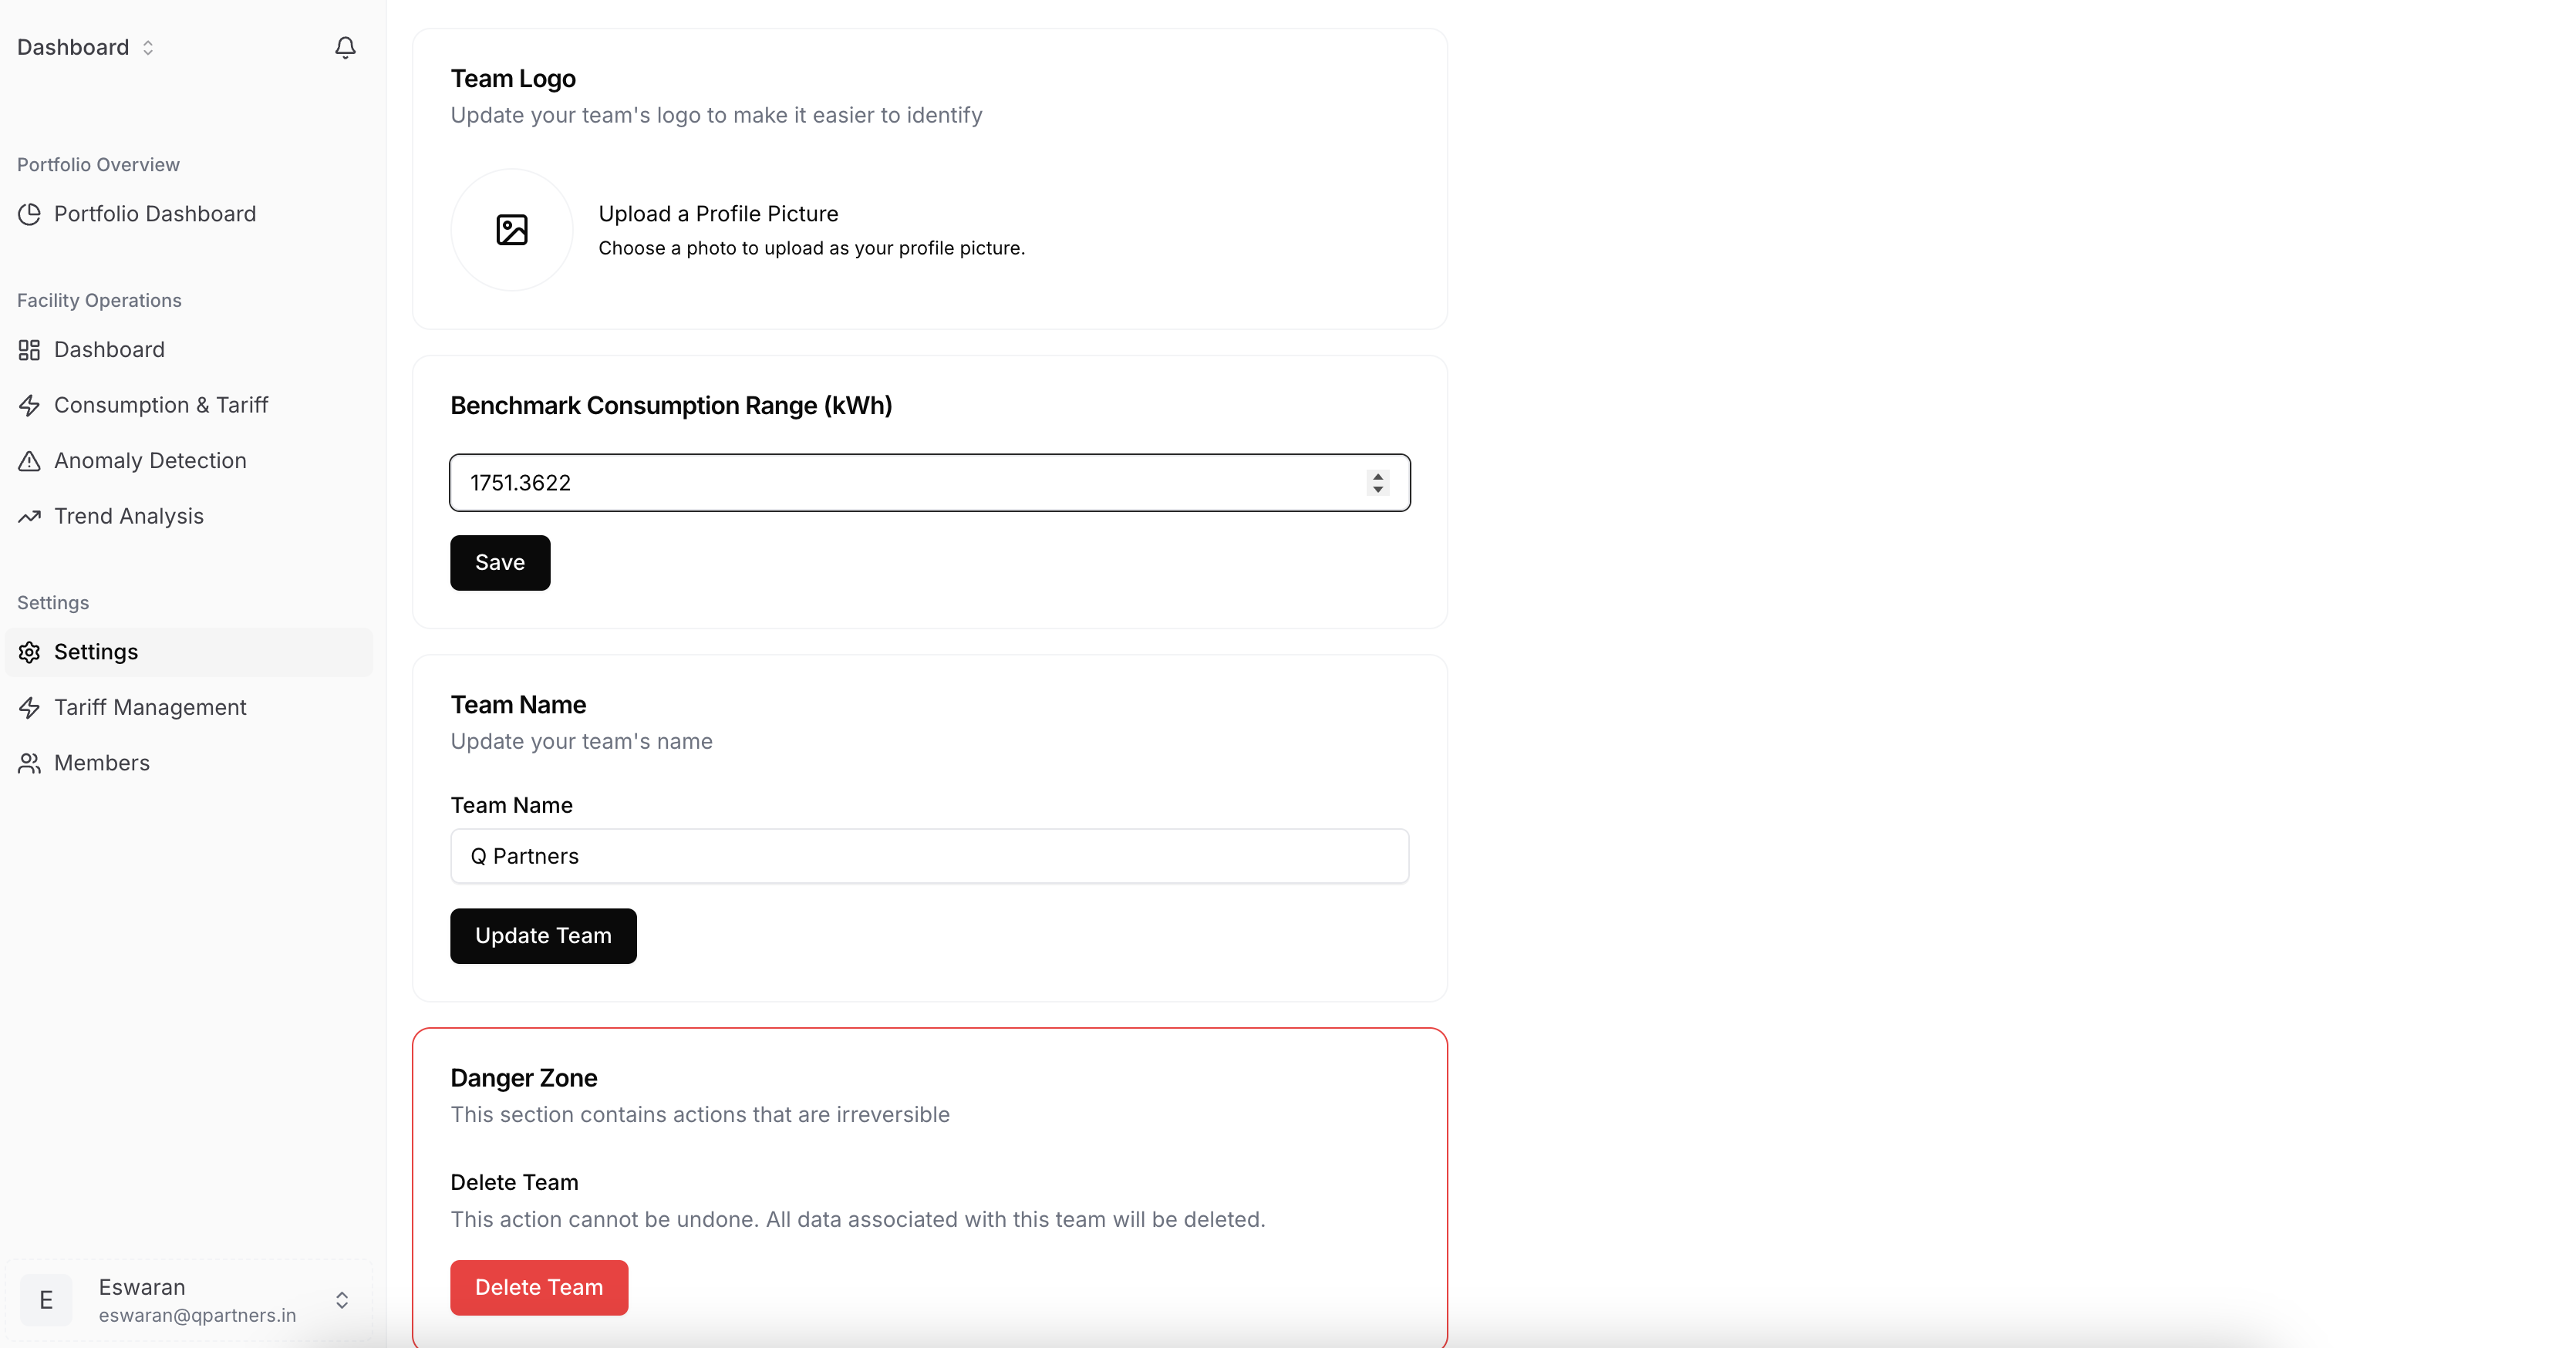This screenshot has width=2576, height=1348.
Task: Click the Members people icon
Action: [x=30, y=763]
